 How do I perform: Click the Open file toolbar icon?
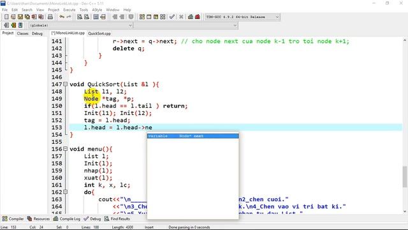tap(13, 17)
